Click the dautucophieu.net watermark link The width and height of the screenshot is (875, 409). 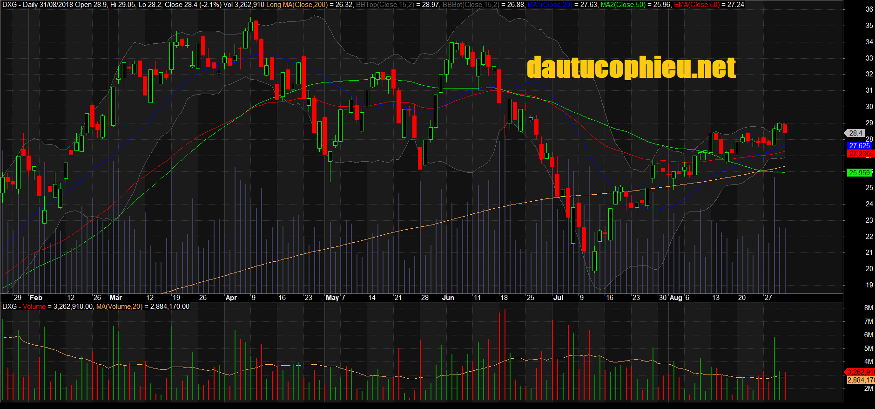coord(631,68)
